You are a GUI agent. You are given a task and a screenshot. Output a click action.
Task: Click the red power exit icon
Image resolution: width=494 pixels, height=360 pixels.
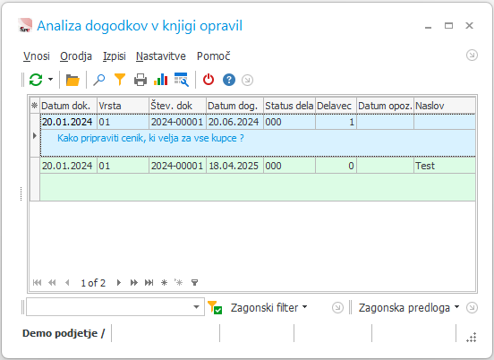(x=209, y=80)
